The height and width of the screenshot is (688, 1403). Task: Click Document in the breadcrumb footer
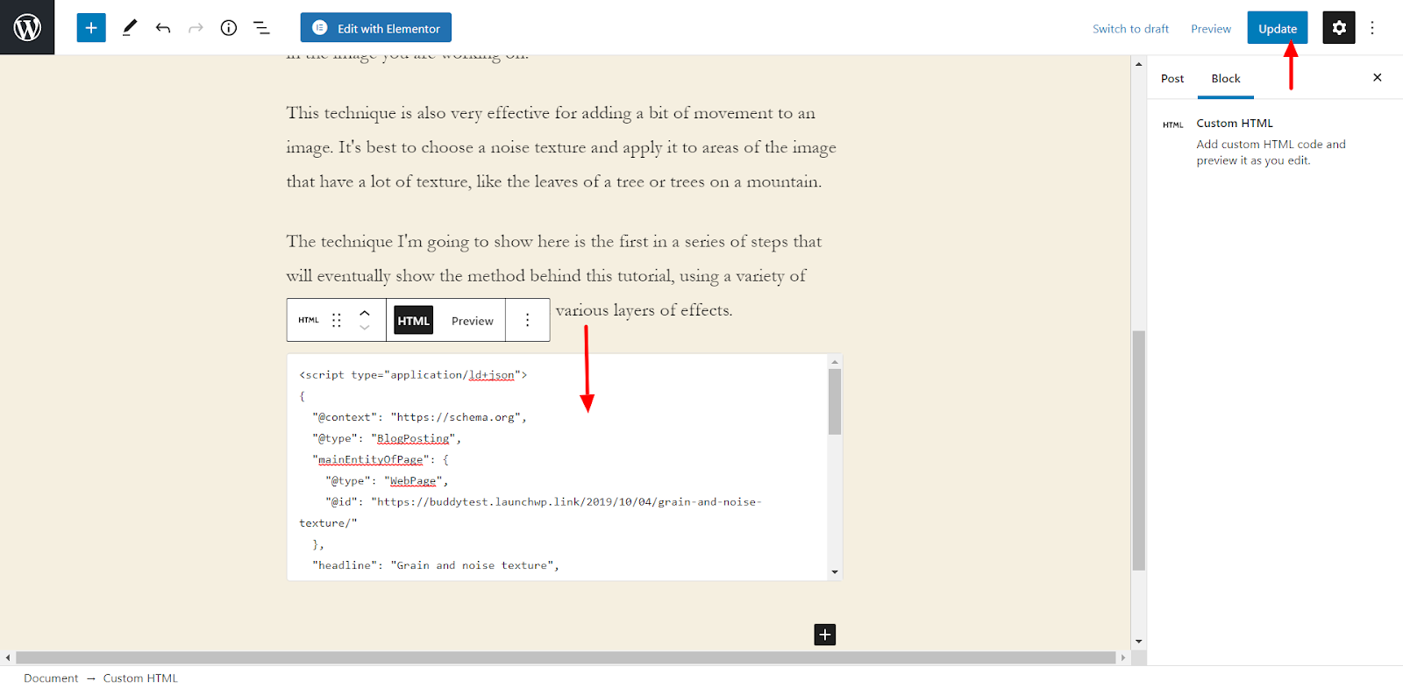[51, 678]
